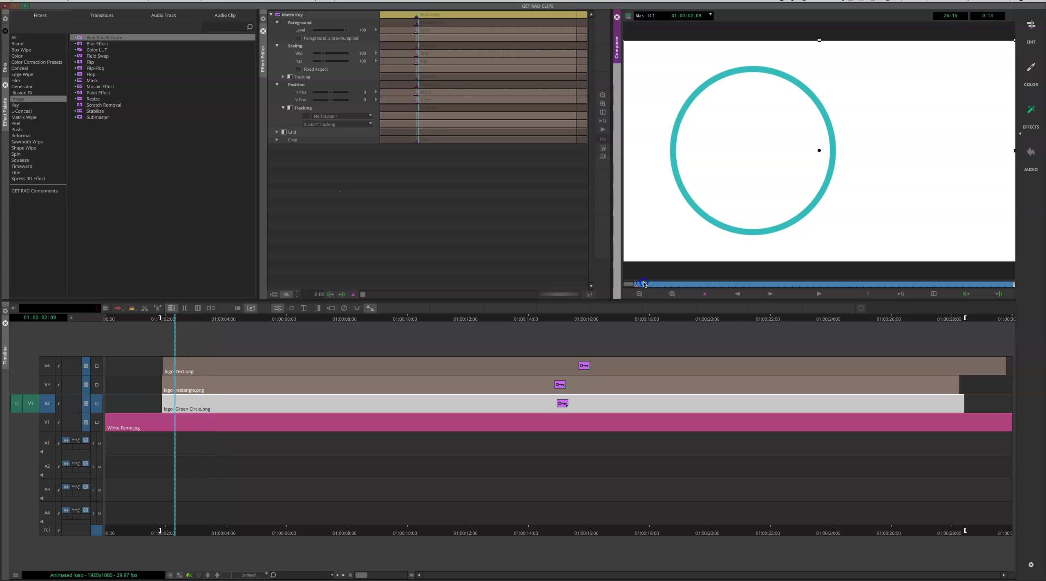
Task: Select the Text tool in the timeline toolbar
Action: tap(304, 308)
